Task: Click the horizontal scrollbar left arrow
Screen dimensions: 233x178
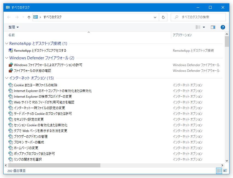Action: (6, 165)
